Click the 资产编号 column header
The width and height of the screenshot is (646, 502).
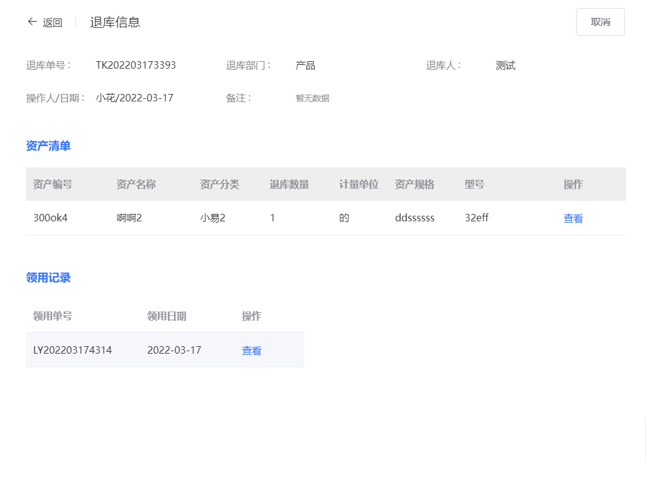point(53,184)
